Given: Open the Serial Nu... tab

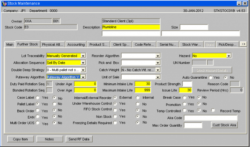Looking at the screenshot, I should pyautogui.click(x=168, y=45).
